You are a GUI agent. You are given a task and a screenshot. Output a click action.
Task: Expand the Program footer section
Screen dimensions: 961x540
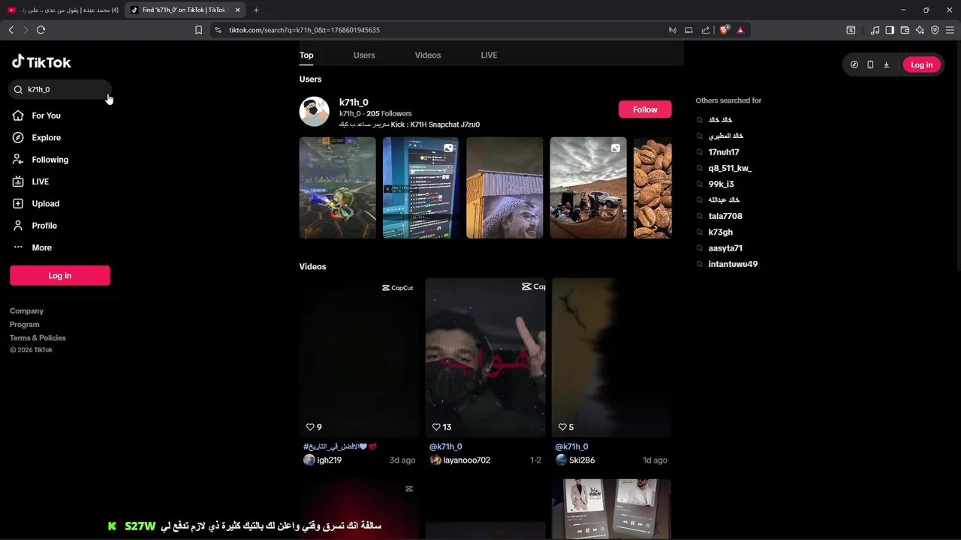(24, 324)
